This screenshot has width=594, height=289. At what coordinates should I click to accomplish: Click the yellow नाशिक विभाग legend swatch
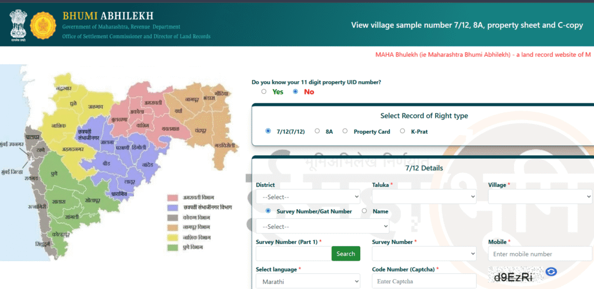click(x=173, y=238)
